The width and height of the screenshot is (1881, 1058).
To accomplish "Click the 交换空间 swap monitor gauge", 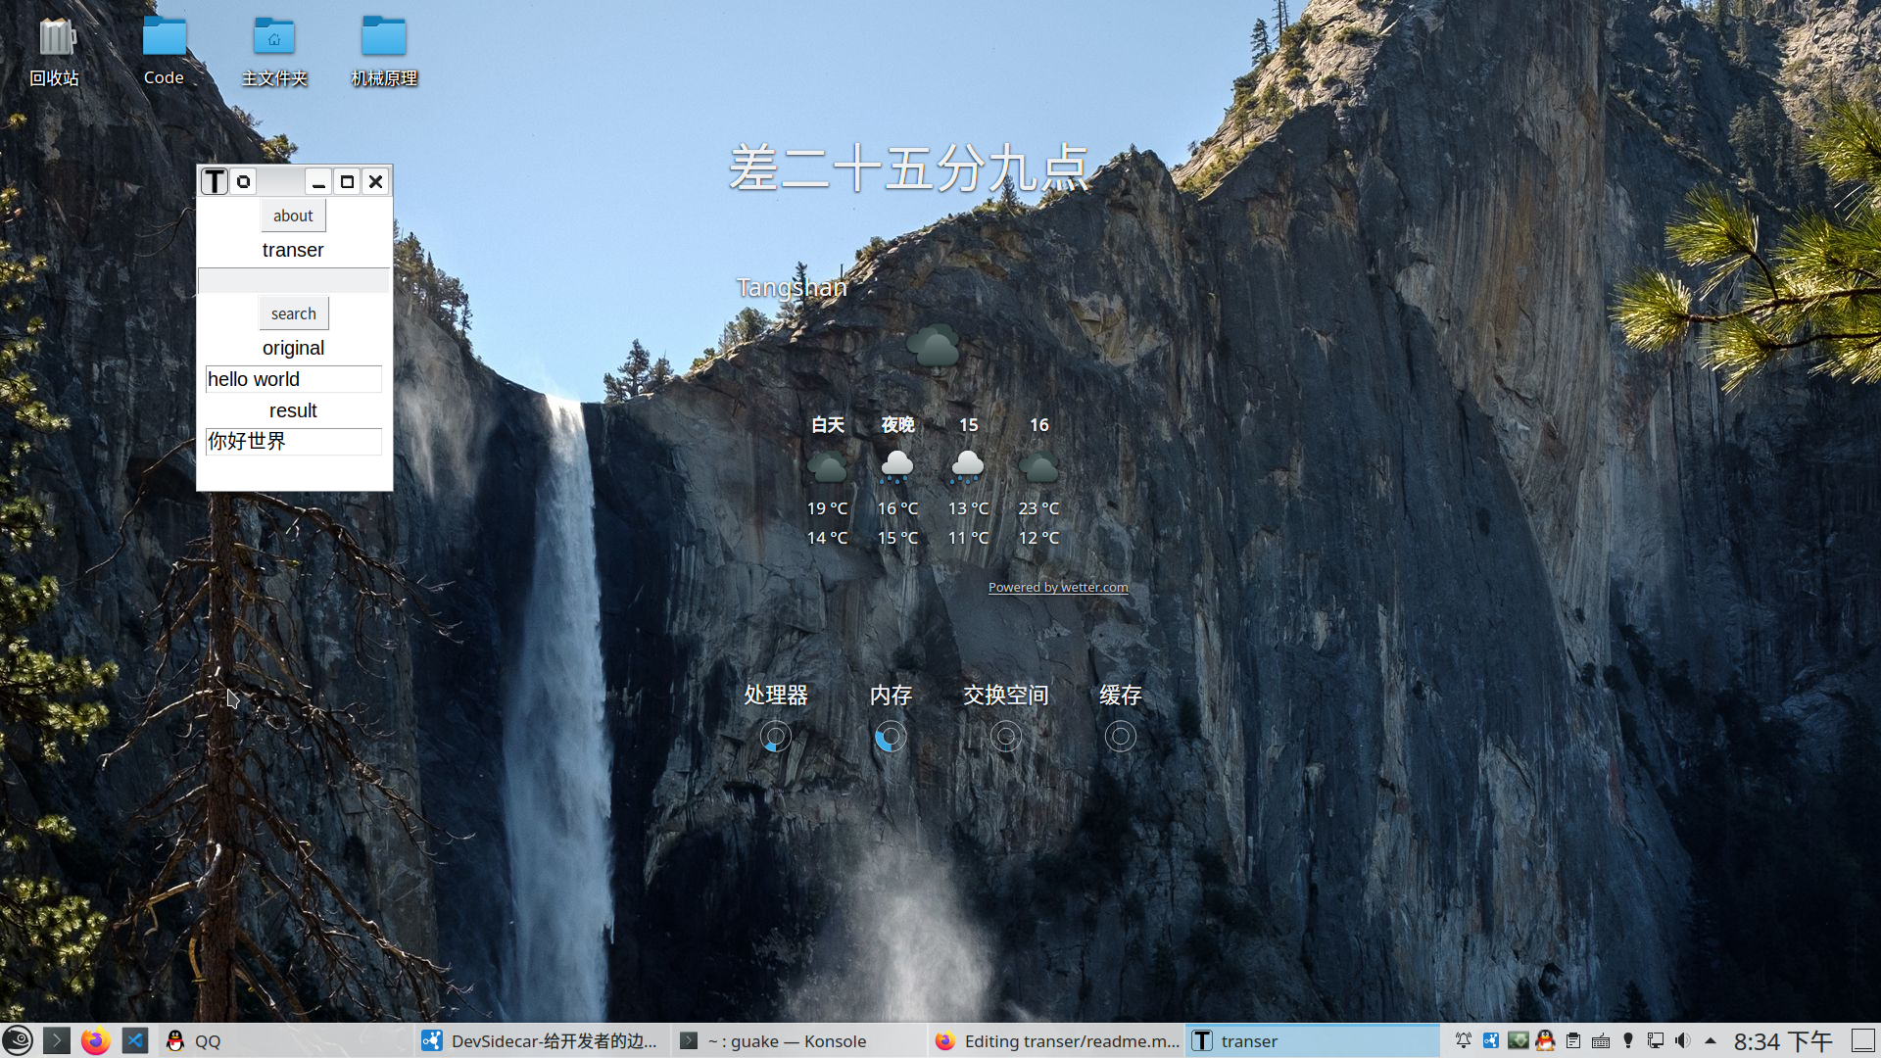I will tap(1006, 737).
